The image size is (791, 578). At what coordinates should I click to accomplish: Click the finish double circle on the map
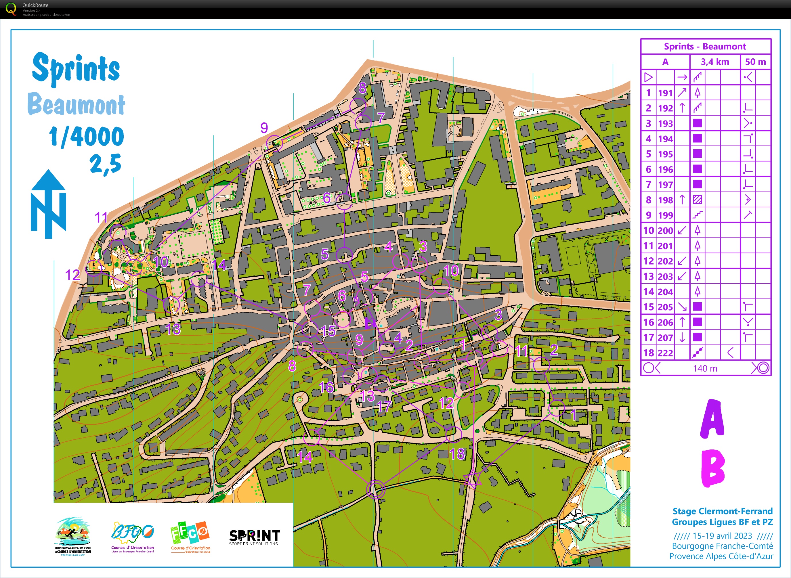point(376,489)
